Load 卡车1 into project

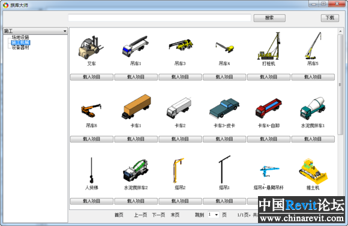point(136,139)
